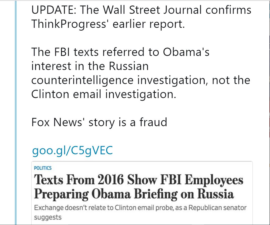Click the word 'fraud' in the tweet

point(153,122)
